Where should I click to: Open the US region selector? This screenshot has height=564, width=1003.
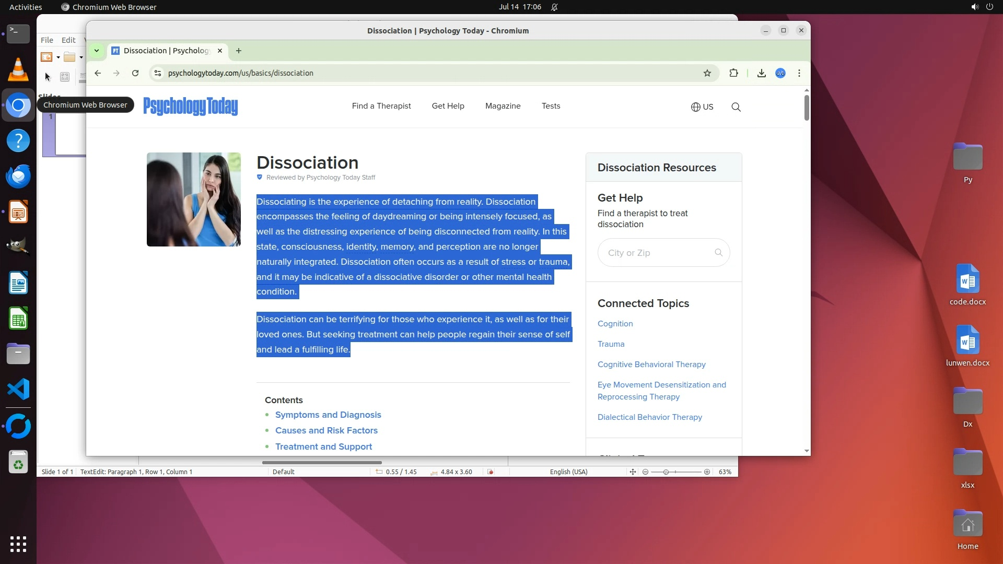pos(702,107)
